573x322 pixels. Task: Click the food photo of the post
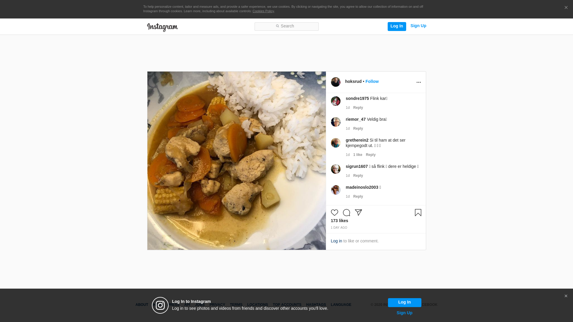237,161
